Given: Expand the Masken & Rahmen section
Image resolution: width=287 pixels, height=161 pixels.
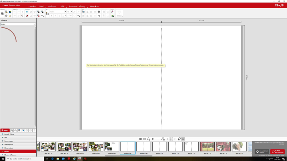Looking at the screenshot, I should pyautogui.click(x=18, y=155).
